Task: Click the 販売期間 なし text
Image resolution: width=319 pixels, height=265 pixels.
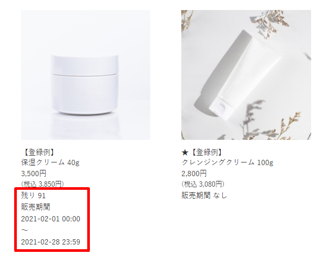Action: [204, 196]
